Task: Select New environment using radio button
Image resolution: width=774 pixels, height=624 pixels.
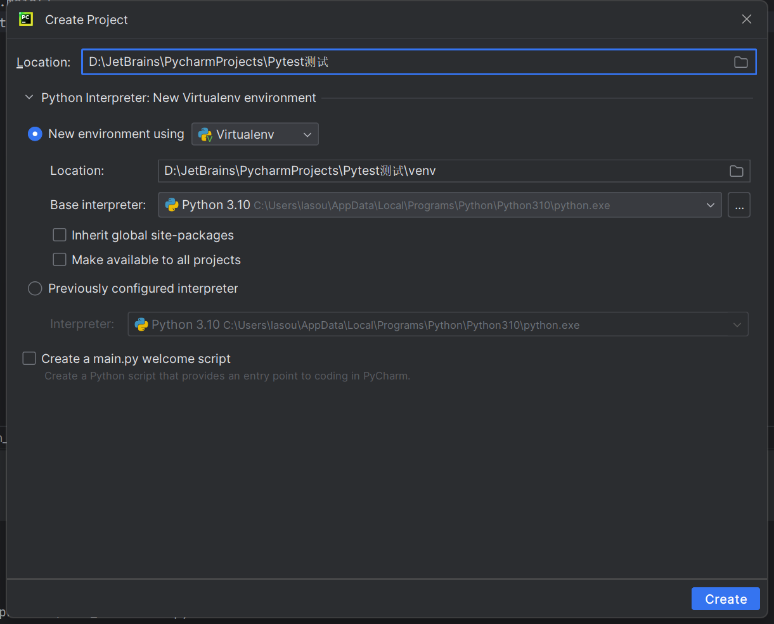Action: (x=35, y=134)
